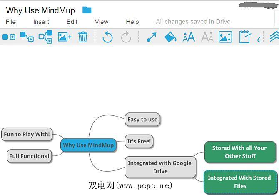Select green Stored With all Your Other Stuff node
The width and height of the screenshot is (279, 195).
click(x=240, y=152)
